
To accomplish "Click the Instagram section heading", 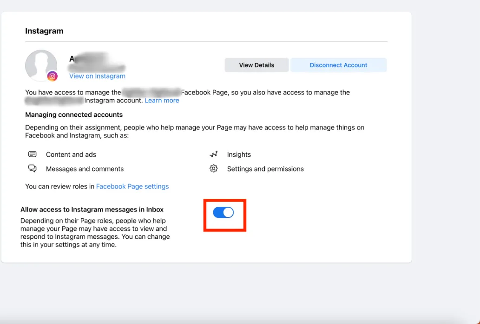I will pos(44,31).
